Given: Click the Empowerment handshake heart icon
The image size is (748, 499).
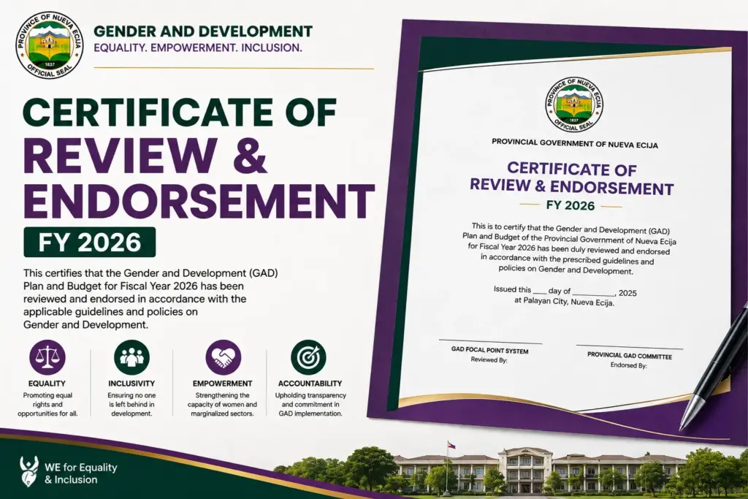Looking at the screenshot, I should (x=224, y=357).
